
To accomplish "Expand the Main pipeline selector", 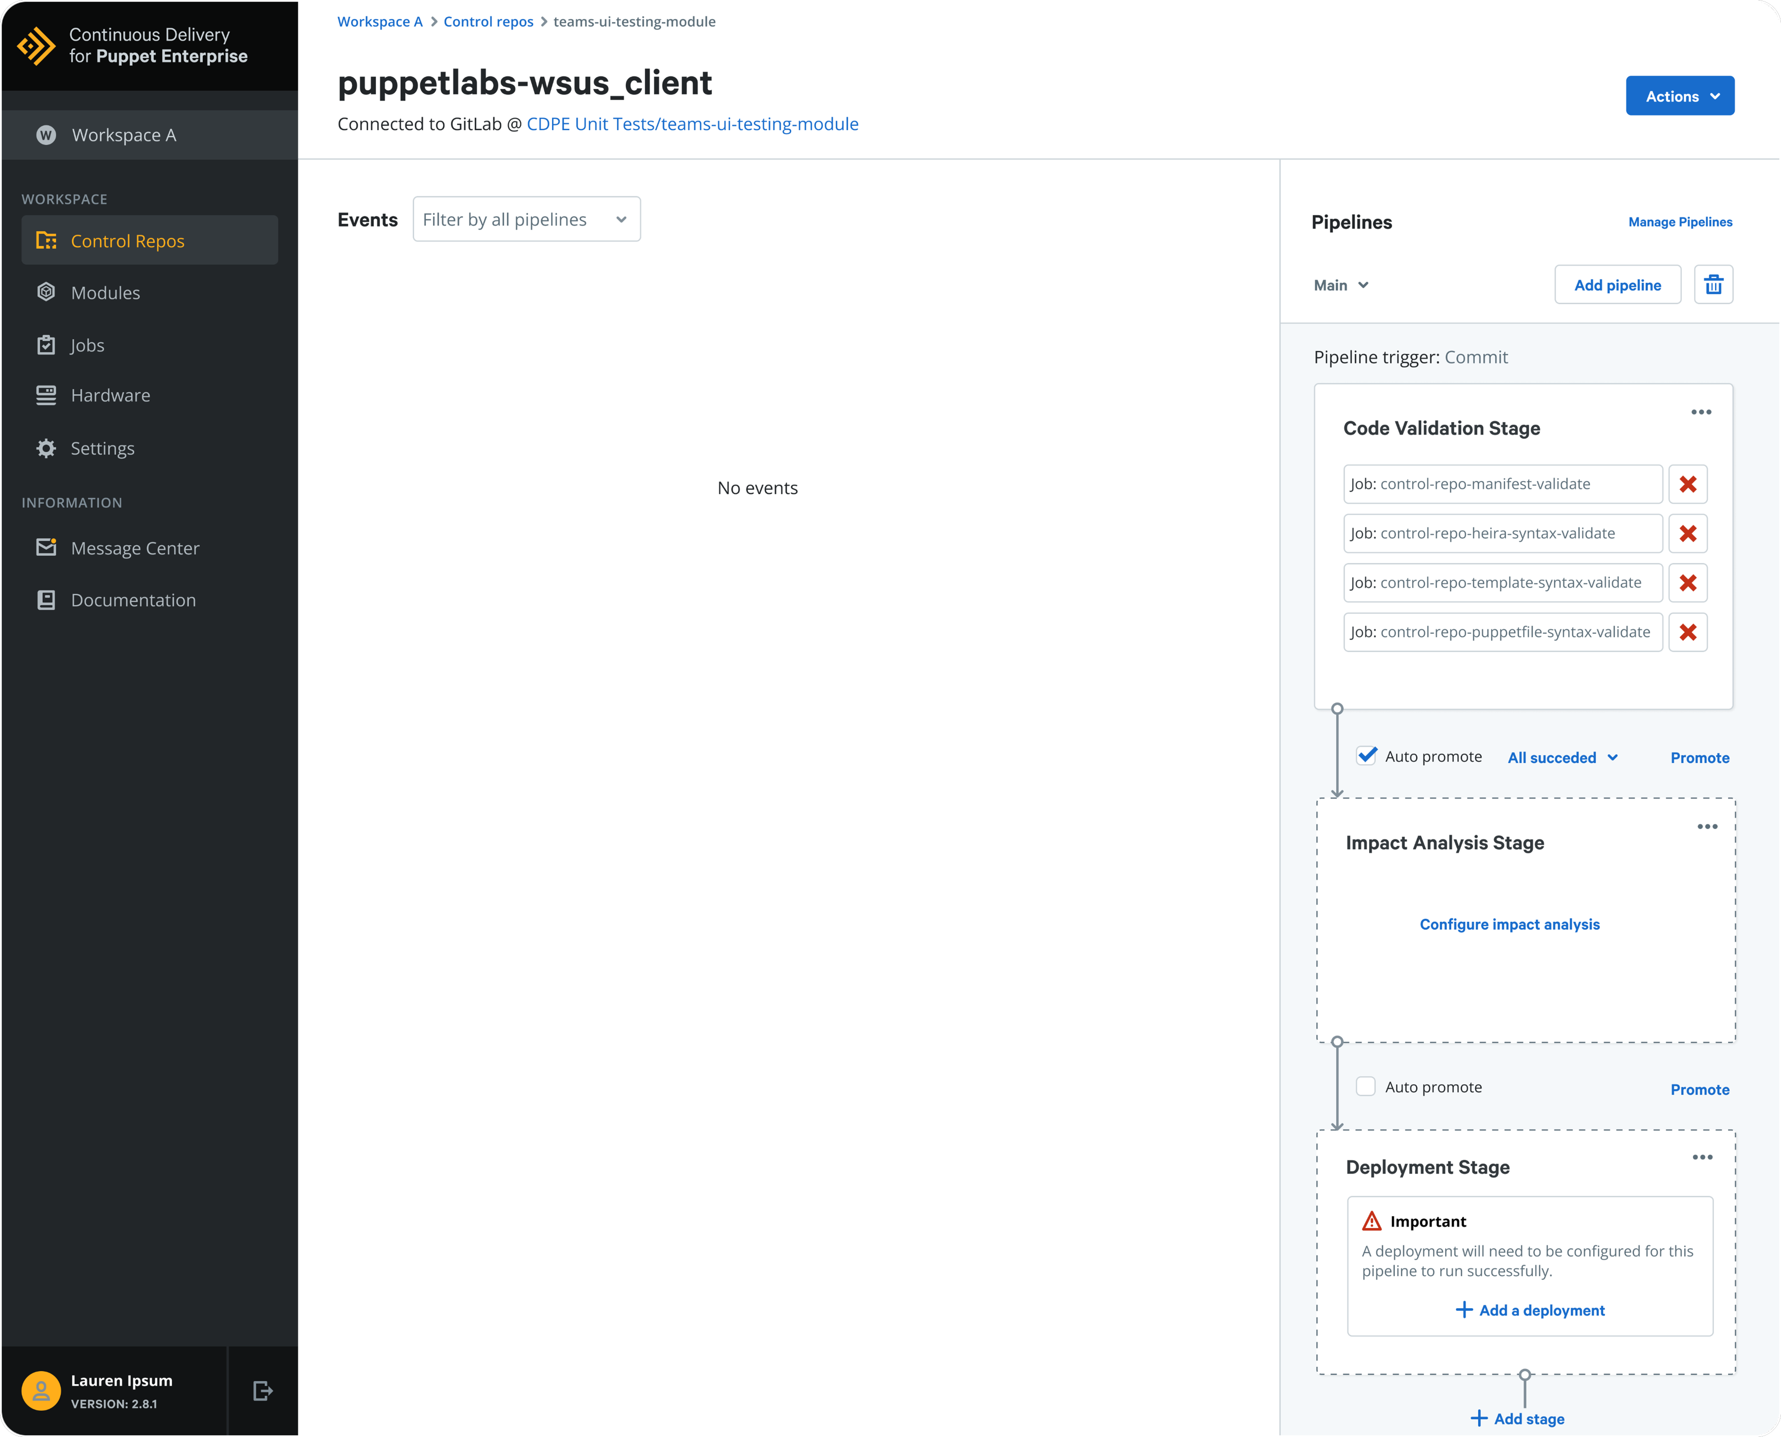I will click(x=1340, y=285).
